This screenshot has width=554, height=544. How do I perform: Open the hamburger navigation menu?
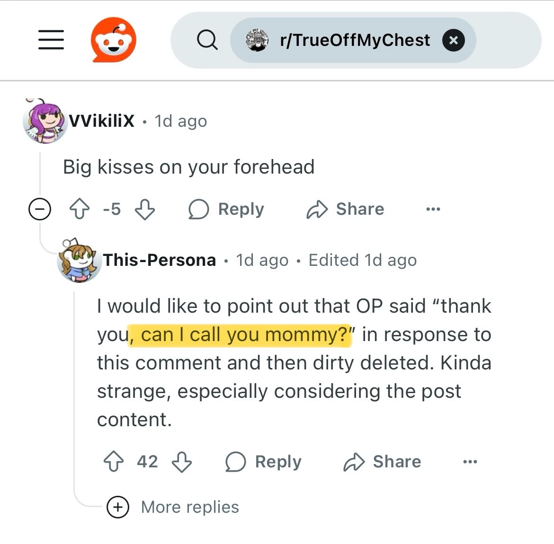coord(51,40)
